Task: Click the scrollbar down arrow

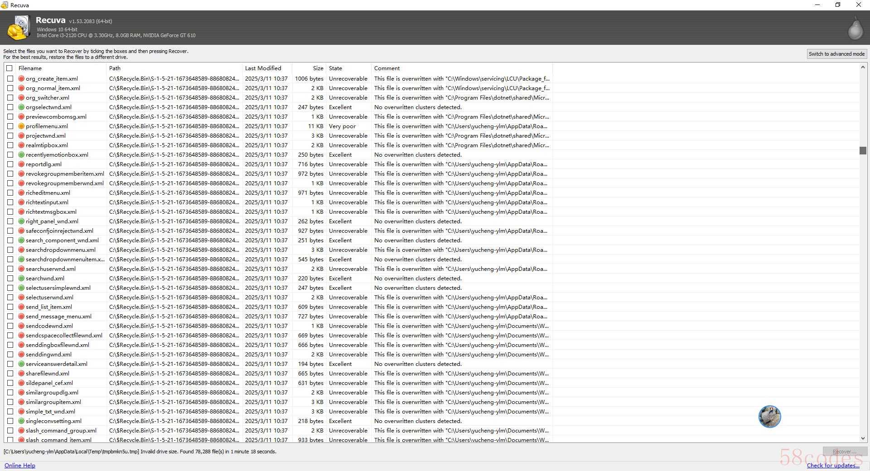Action: tap(863, 438)
